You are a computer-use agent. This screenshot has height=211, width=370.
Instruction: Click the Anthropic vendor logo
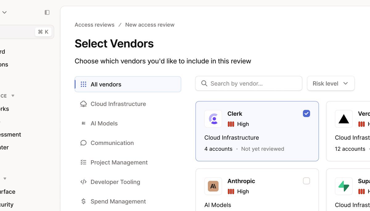(213, 186)
